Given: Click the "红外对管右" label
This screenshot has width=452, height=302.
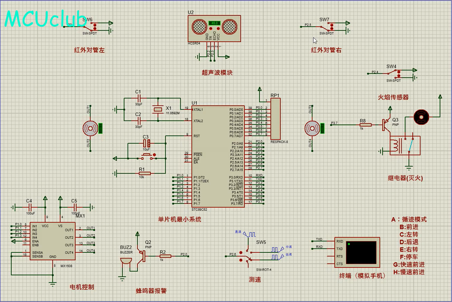Looking at the screenshot, I should pyautogui.click(x=326, y=50).
